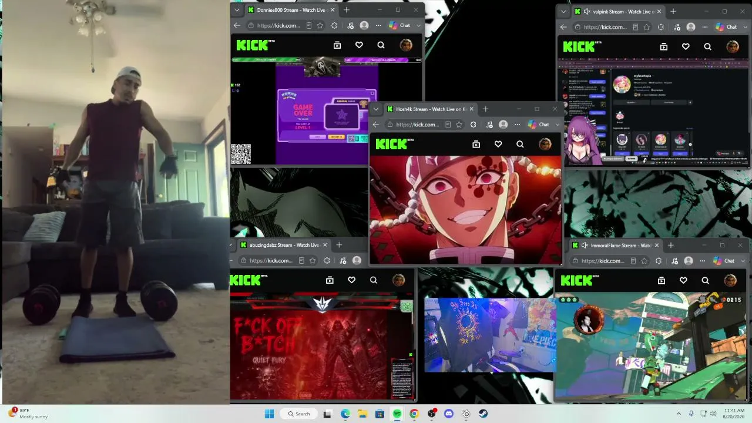The height and width of the screenshot is (423, 752).
Task: Open Kick search in the valpink window
Action: [x=707, y=46]
